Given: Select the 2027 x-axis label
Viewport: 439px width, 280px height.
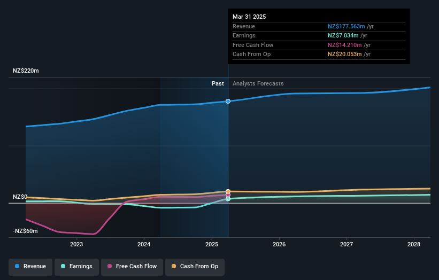Looking at the screenshot, I should pyautogui.click(x=346, y=244).
